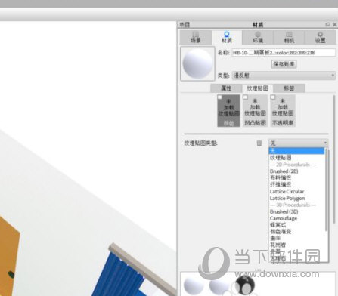Screen dimensions: 338x296
Task: Switch to the 材质 (Material) tab
Action: [227, 38]
